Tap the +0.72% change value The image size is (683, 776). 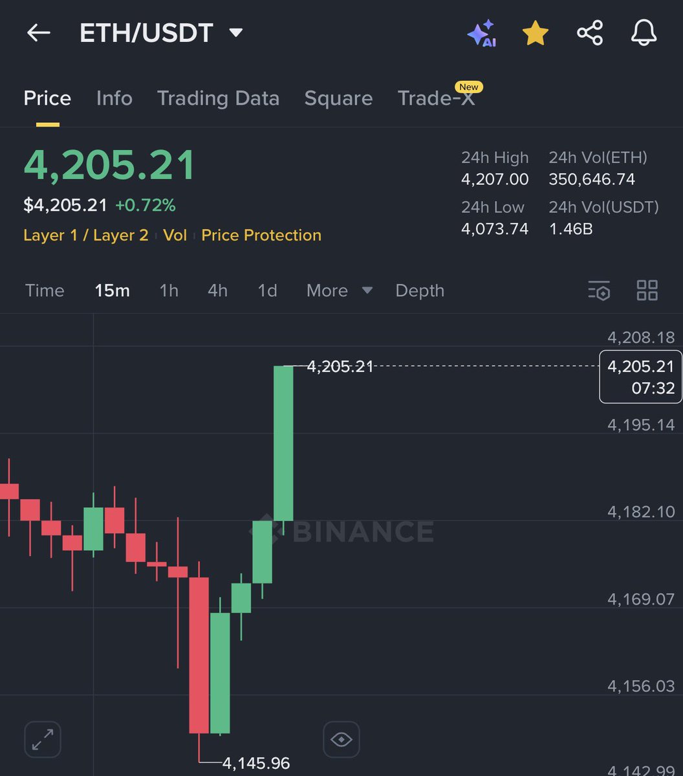146,206
